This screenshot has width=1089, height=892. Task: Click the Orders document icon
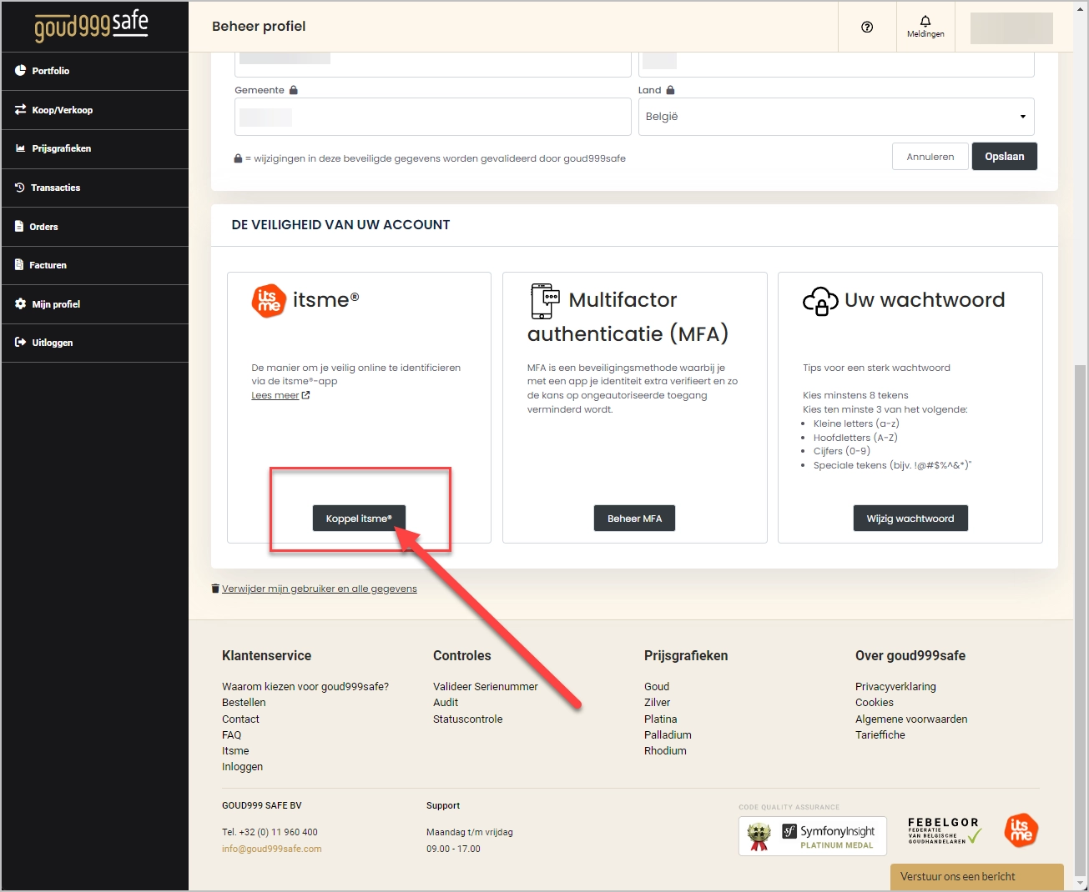[x=19, y=226]
